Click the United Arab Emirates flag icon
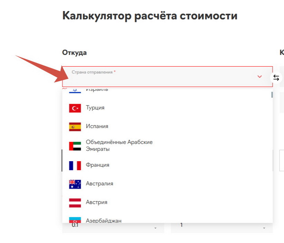Image resolution: width=284 pixels, height=243 pixels. (x=75, y=146)
